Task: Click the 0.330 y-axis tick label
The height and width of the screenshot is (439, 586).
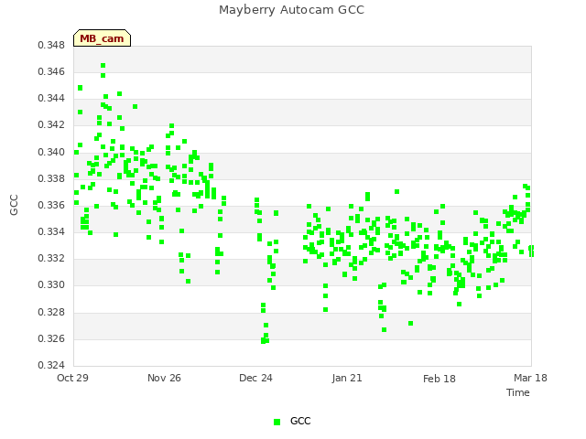Action: 51,285
